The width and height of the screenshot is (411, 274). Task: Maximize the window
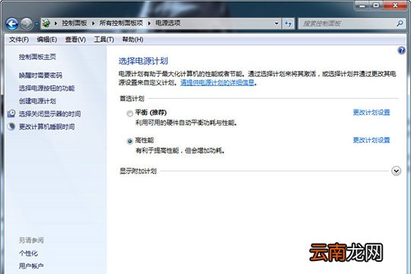tap(376, 5)
